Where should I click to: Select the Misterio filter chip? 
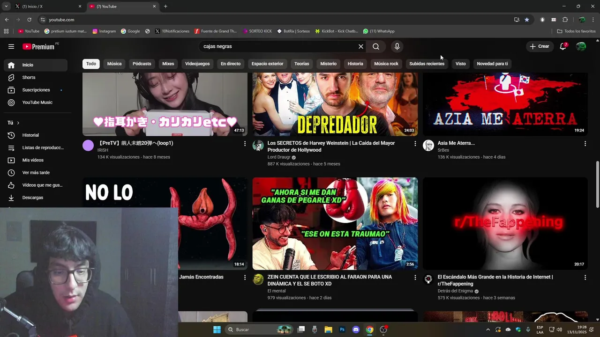click(x=329, y=64)
